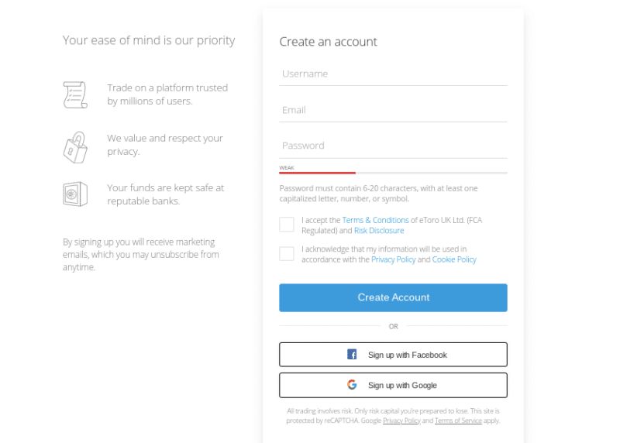The width and height of the screenshot is (620, 443).
Task: Check the Privacy Policy acknowledgement checkbox
Action: pos(287,254)
